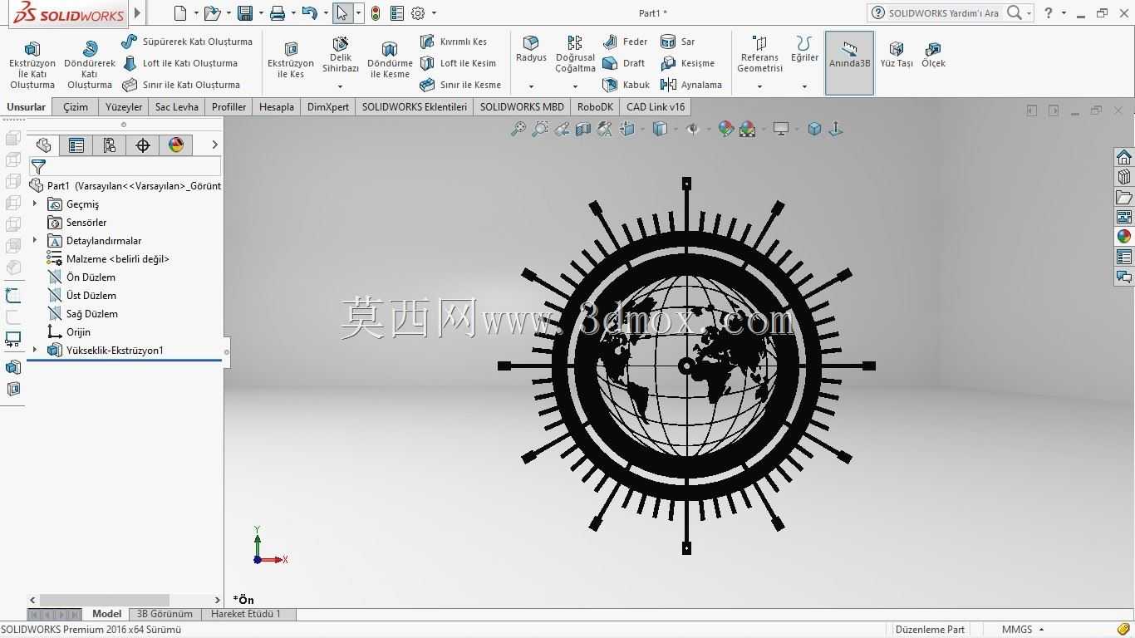Switch to 3B Görünüm bottom tab
The image size is (1135, 638).
coord(165,614)
